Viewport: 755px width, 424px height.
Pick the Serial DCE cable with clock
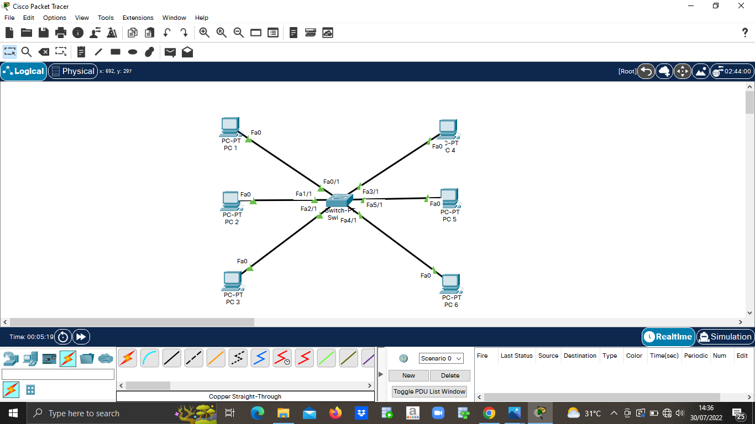(x=282, y=358)
